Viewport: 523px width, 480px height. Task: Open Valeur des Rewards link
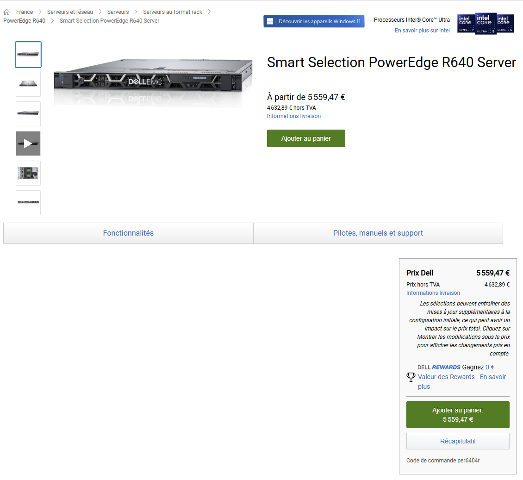point(461,381)
